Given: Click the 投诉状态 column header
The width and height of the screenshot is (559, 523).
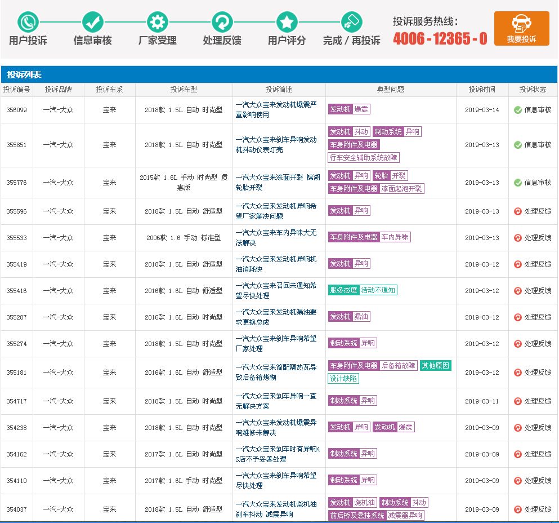Looking at the screenshot, I should pos(533,90).
